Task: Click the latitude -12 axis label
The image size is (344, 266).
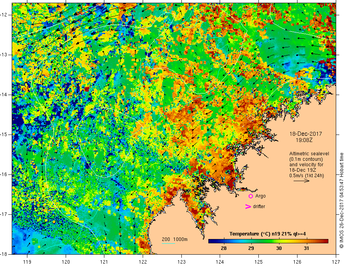Action: pyautogui.click(x=4, y=15)
